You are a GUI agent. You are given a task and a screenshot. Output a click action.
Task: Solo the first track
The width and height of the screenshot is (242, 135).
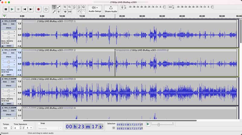coord(13,24)
